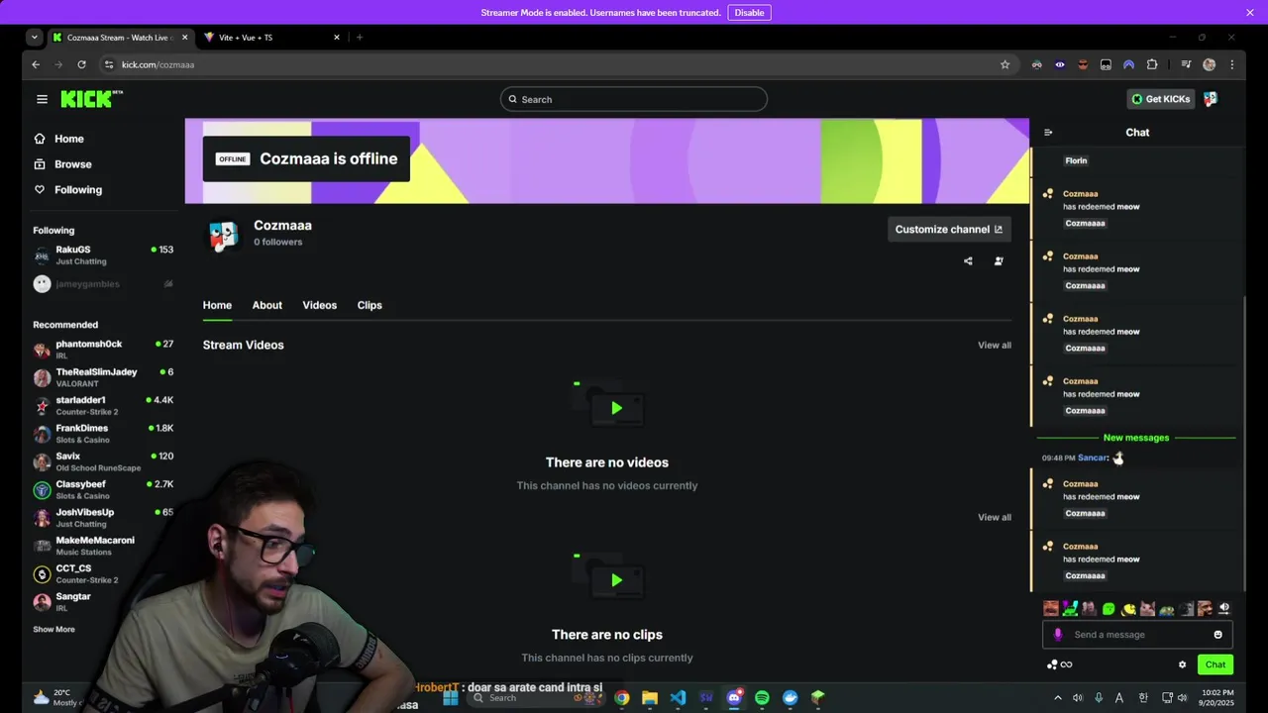Viewport: 1268px width, 713px height.
Task: Click View all for clips section
Action: pos(995,517)
